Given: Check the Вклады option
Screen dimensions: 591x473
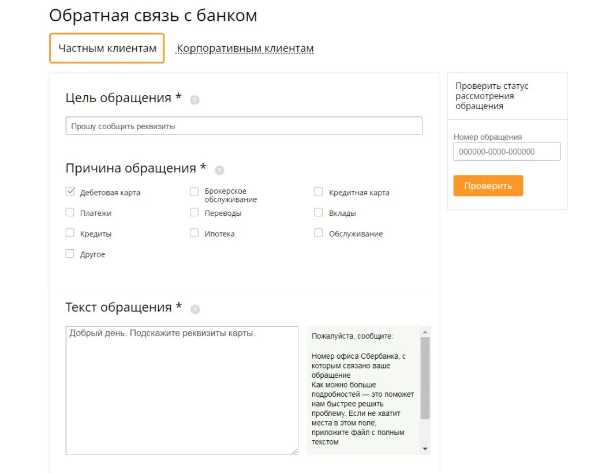Looking at the screenshot, I should 319,213.
